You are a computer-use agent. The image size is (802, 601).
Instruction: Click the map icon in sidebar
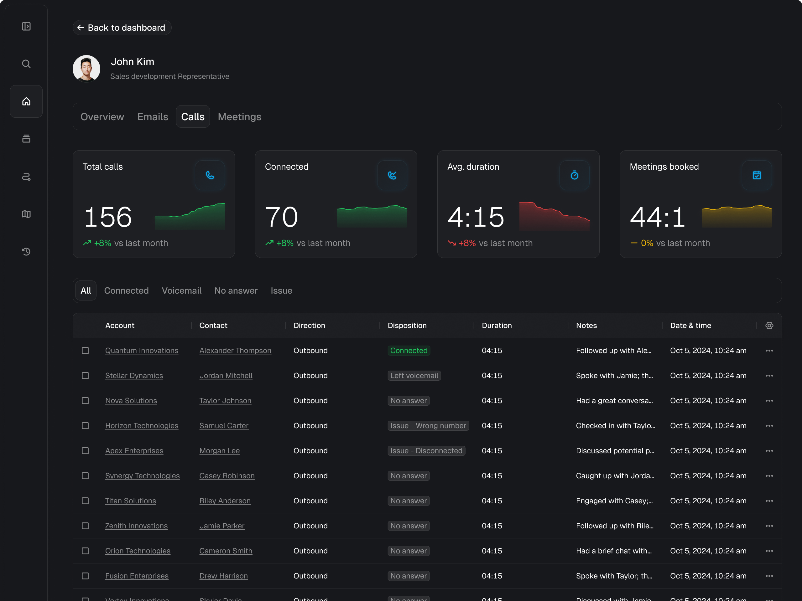click(x=26, y=214)
